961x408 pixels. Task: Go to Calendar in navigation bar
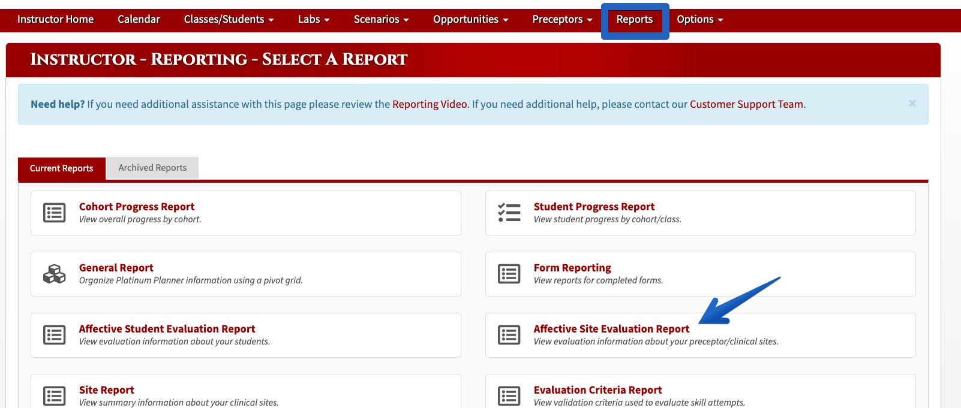pyautogui.click(x=139, y=19)
